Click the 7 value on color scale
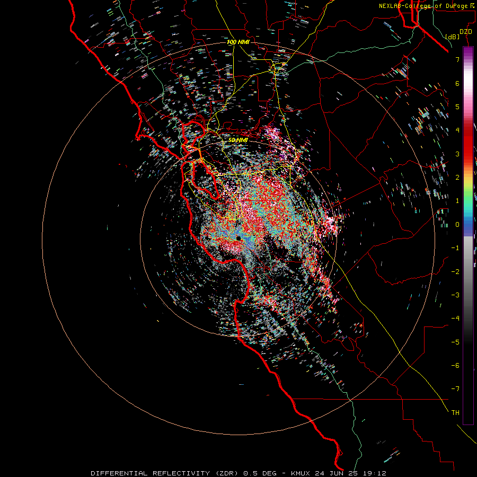 click(457, 59)
